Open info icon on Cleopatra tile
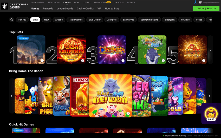This screenshot has width=221, height=138. click(123, 61)
